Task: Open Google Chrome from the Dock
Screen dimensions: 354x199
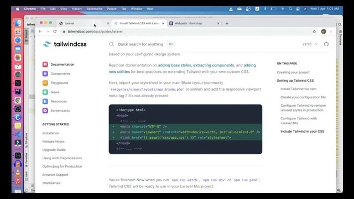Action: point(18,100)
